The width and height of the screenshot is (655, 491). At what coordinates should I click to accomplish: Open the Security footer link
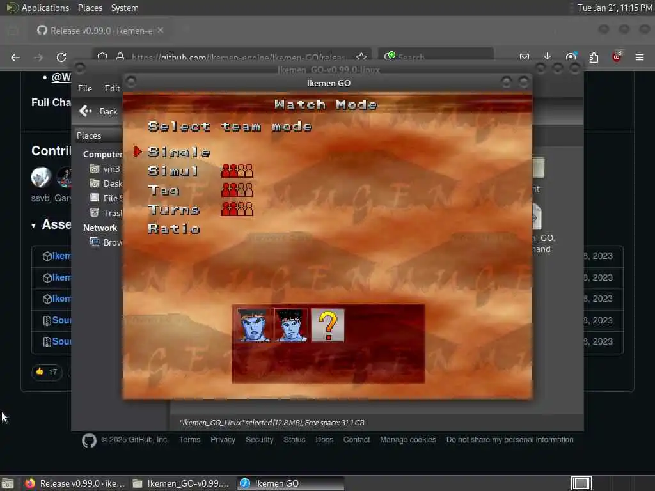tap(260, 440)
